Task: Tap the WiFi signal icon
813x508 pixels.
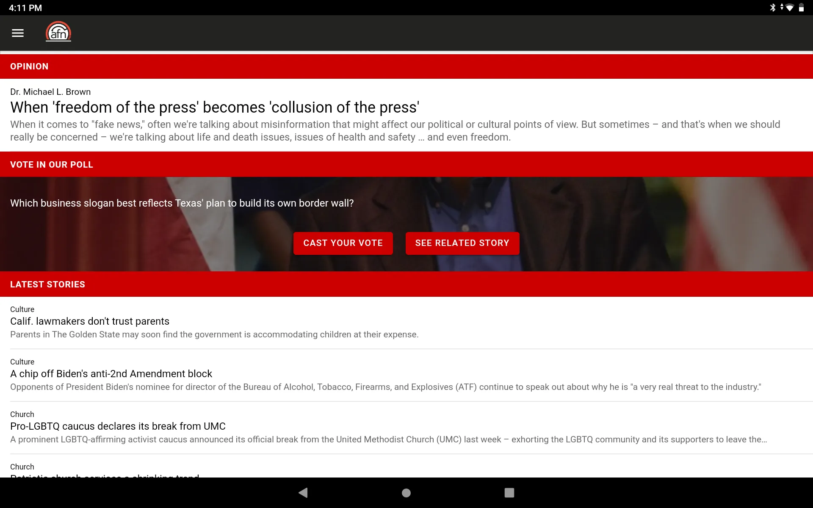Action: 791,8
